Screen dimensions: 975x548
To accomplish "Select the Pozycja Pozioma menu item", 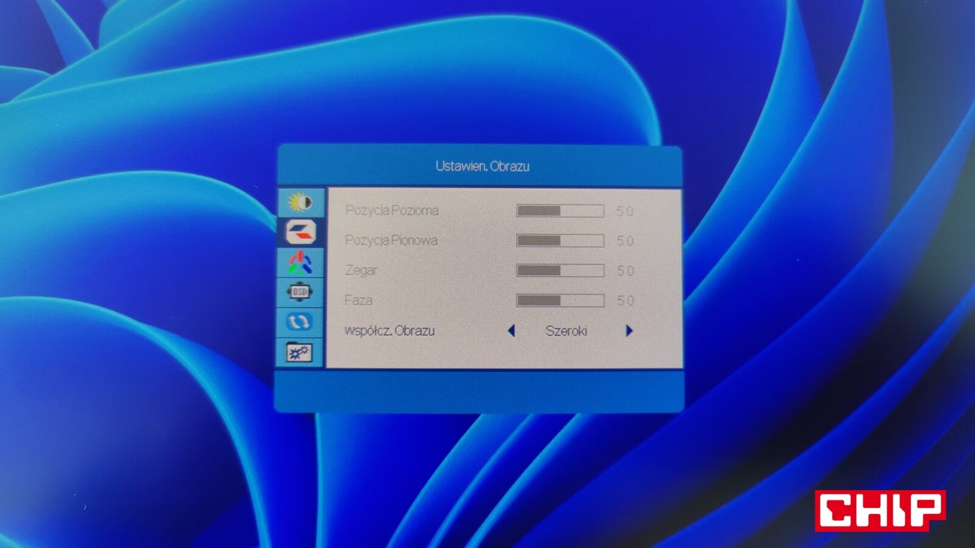I will [392, 211].
